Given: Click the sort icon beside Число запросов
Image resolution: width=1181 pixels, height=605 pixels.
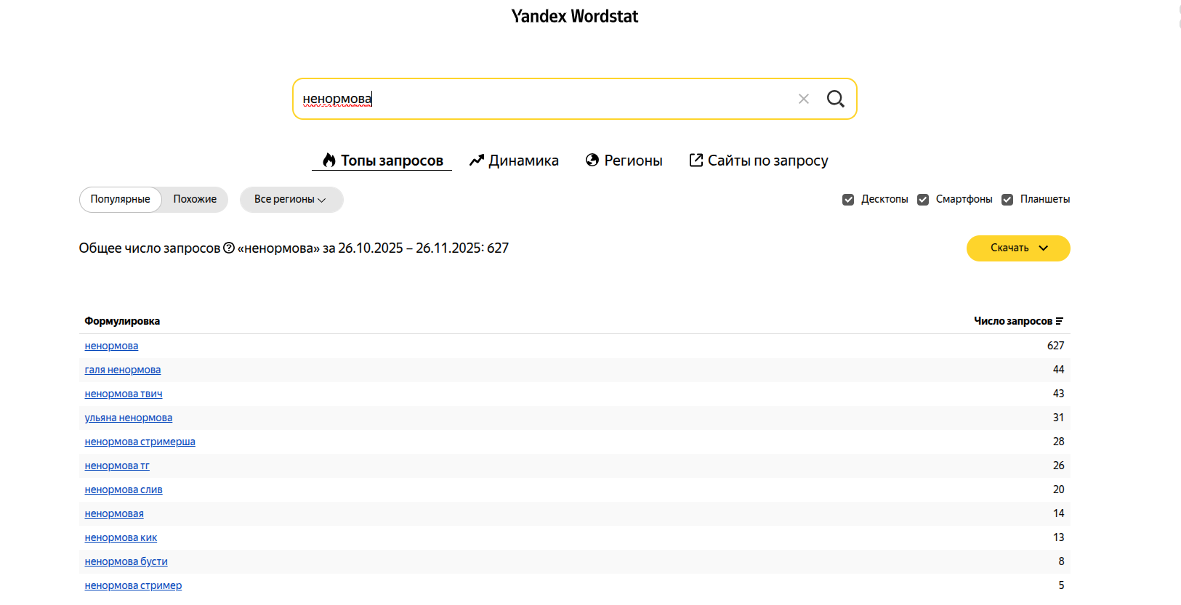Looking at the screenshot, I should [1060, 321].
